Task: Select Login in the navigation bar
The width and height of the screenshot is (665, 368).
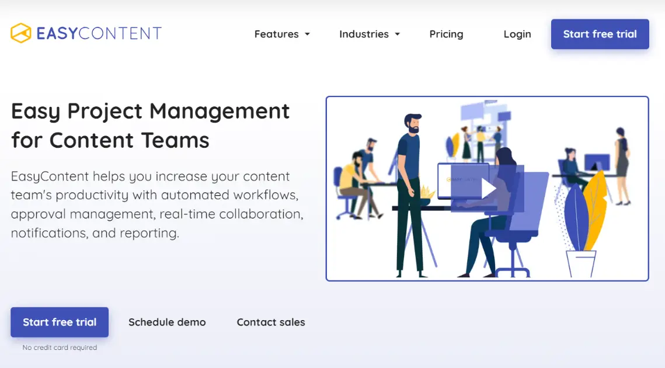Action: click(517, 34)
